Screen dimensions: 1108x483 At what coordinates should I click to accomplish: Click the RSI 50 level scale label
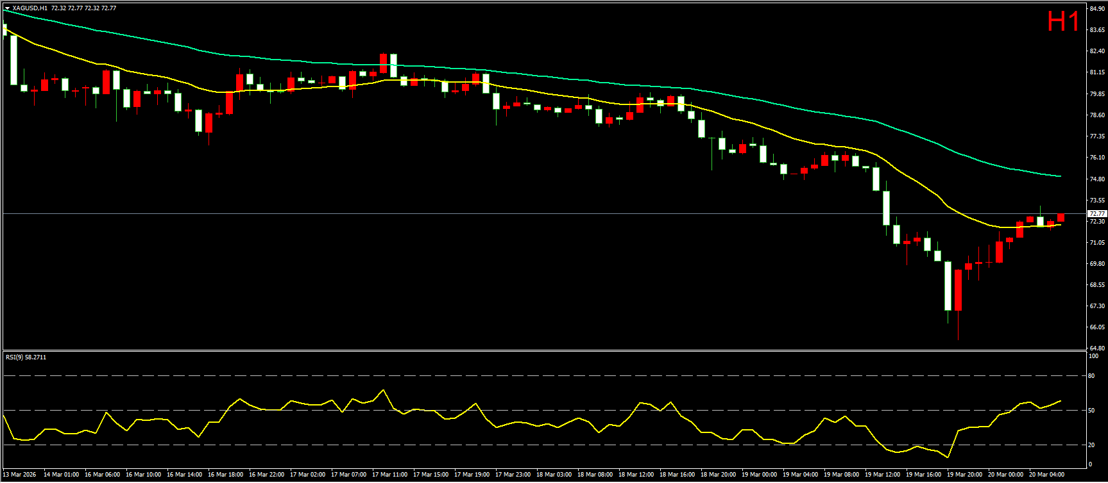pos(1091,411)
